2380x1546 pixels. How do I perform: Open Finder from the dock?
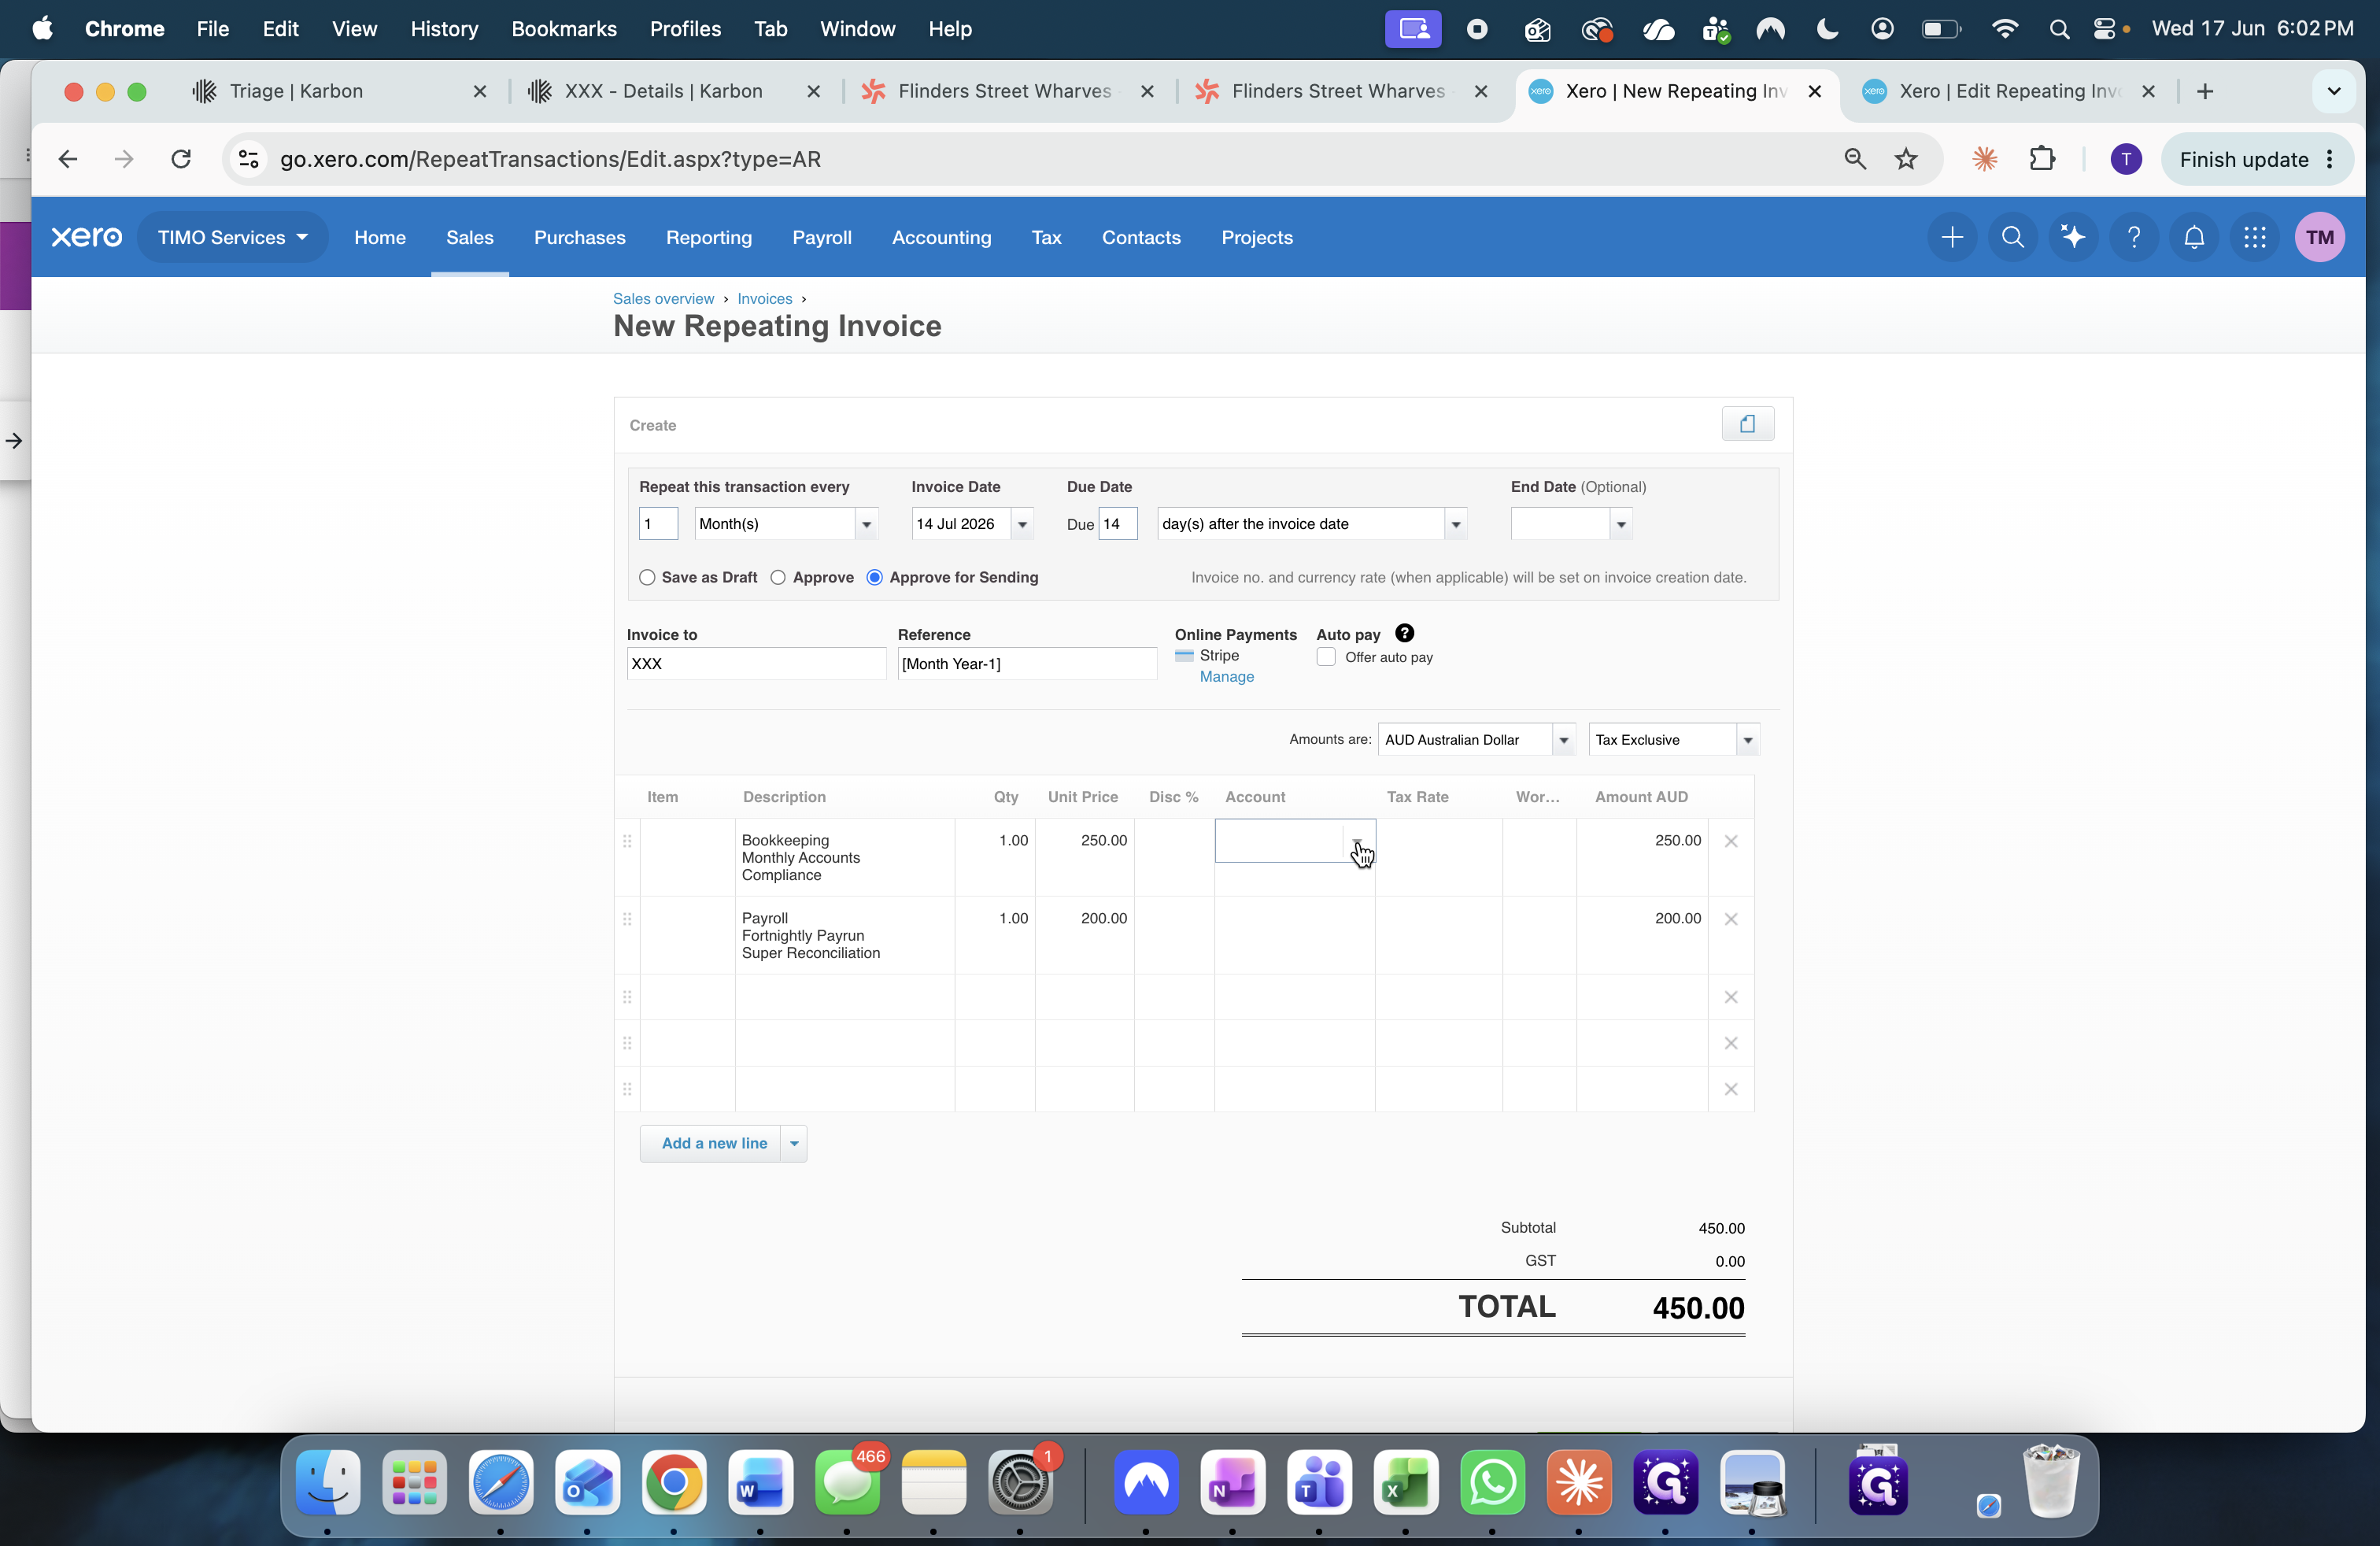pyautogui.click(x=327, y=1482)
